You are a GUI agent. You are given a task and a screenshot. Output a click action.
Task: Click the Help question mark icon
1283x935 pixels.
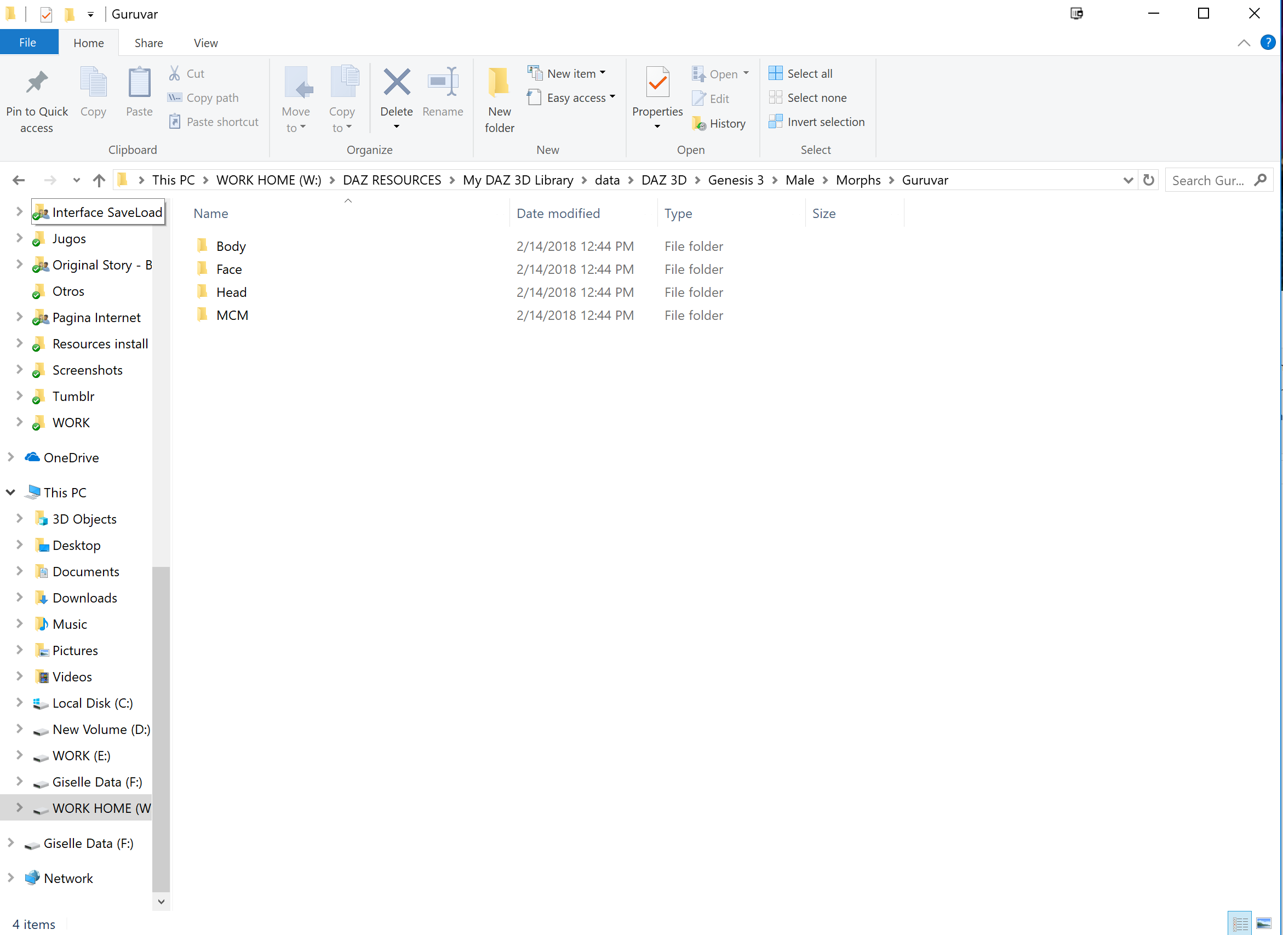(1268, 42)
